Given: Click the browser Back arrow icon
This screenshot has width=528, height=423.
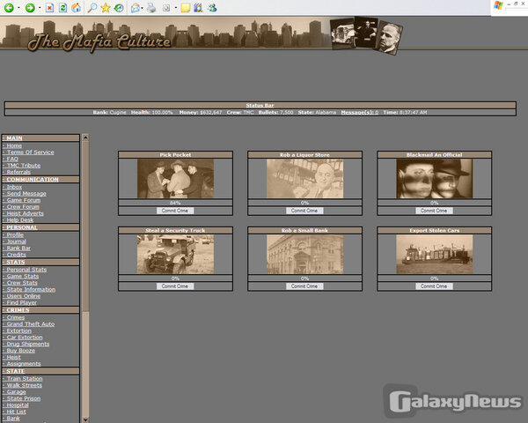Looking at the screenshot, I should pyautogui.click(x=9, y=8).
